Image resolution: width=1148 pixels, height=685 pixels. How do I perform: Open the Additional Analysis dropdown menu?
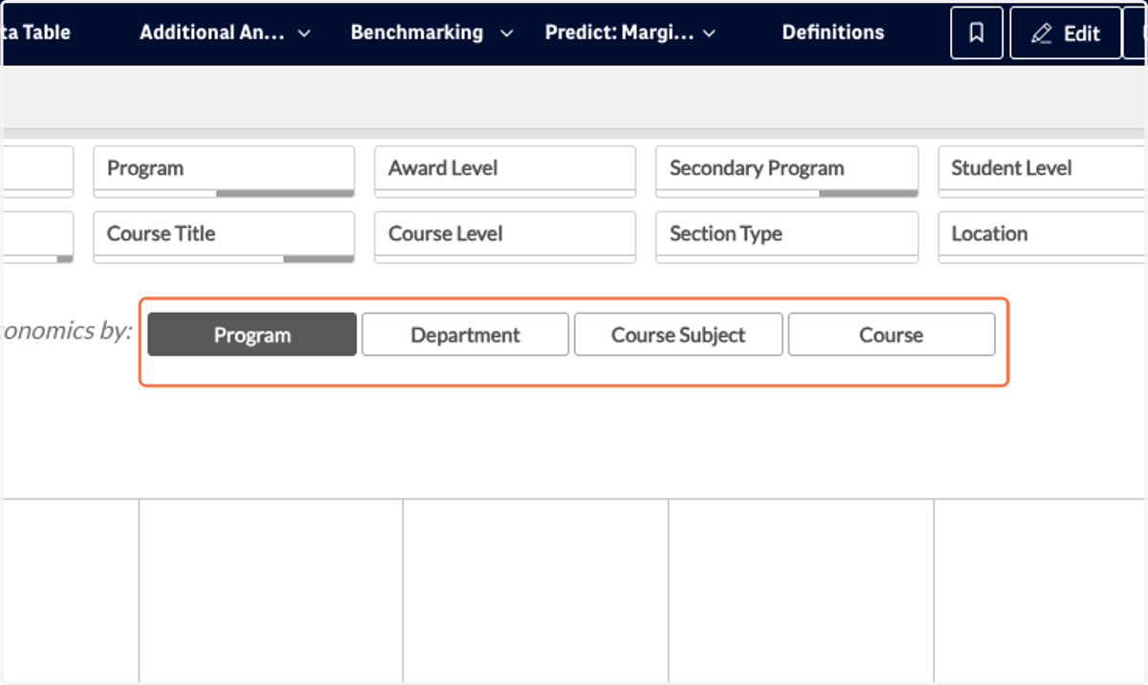click(x=225, y=33)
